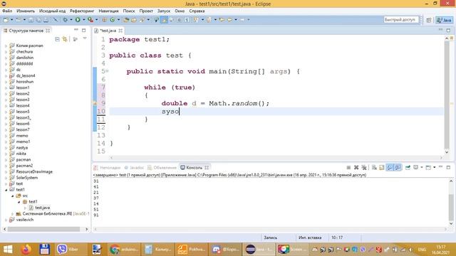Open the dropdown arrow next to the Debug icon
The height and width of the screenshot is (256, 456).
[71, 20]
